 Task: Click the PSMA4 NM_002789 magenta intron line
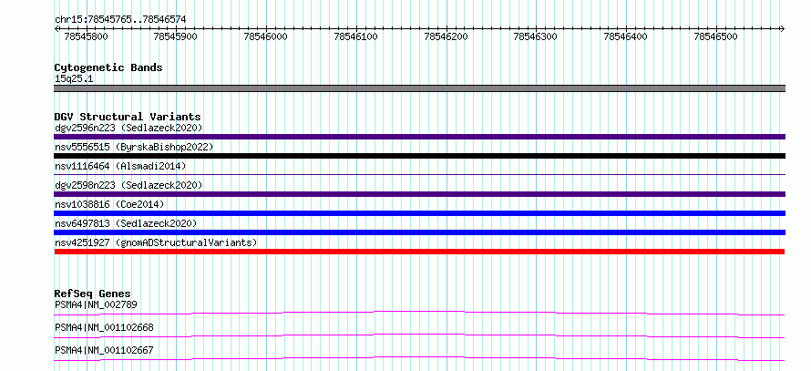pyautogui.click(x=419, y=313)
